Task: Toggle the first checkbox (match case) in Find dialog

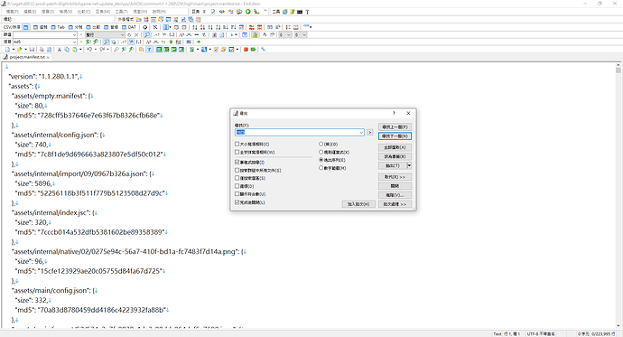Action: [x=237, y=144]
